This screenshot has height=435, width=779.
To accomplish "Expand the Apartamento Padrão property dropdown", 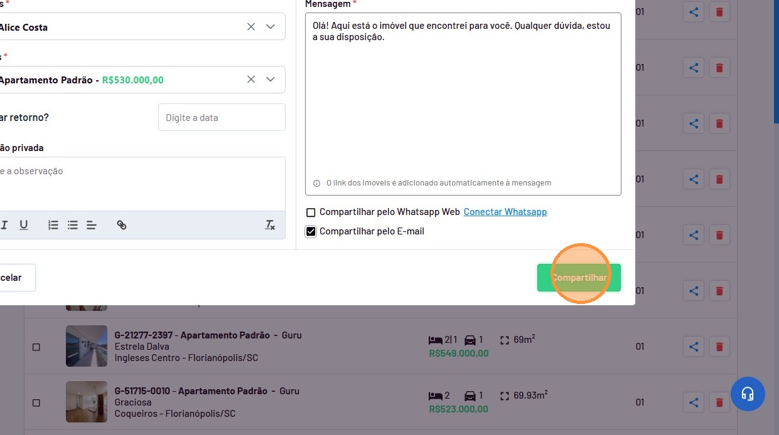I will pos(271,80).
